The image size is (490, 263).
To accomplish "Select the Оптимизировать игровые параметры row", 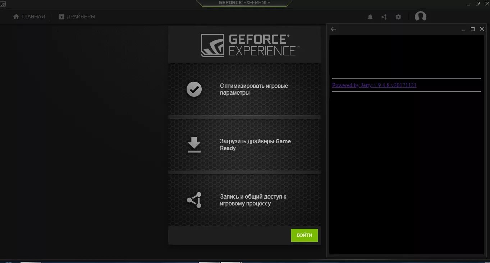I will point(244,90).
